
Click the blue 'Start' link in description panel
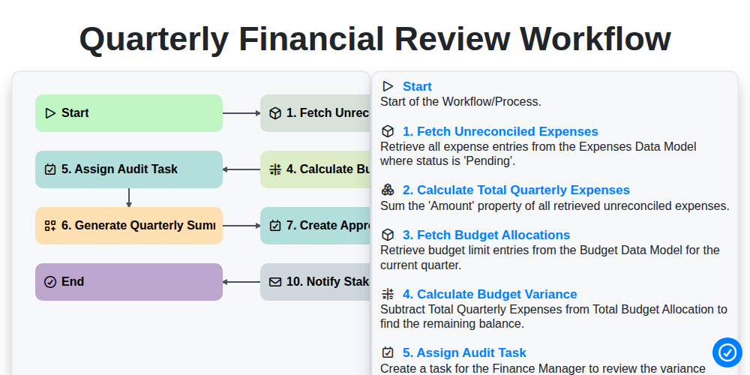pos(417,86)
